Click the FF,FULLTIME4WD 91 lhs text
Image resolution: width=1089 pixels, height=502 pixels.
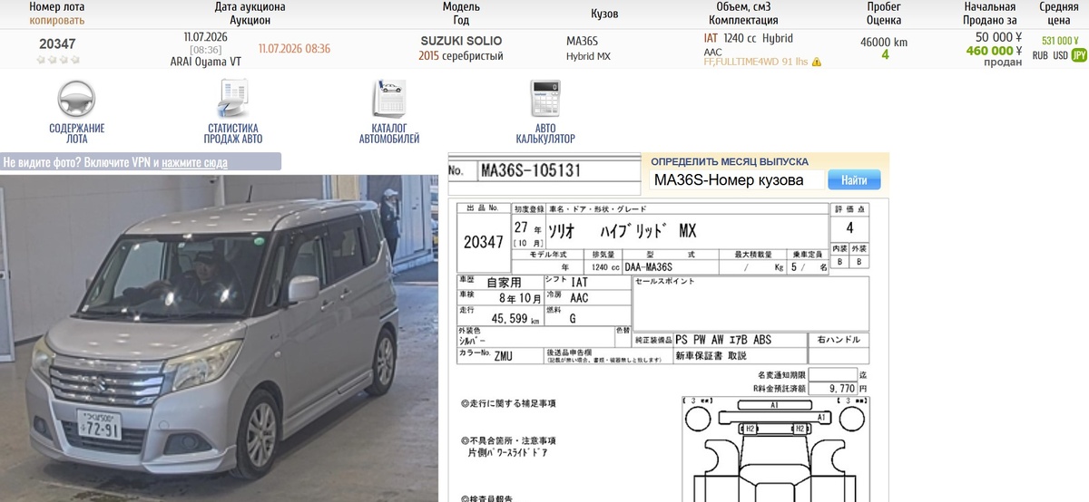[756, 63]
